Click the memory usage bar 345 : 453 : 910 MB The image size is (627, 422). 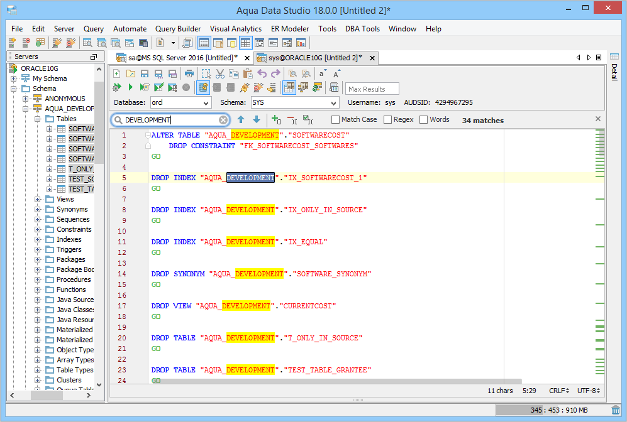pyautogui.click(x=553, y=410)
